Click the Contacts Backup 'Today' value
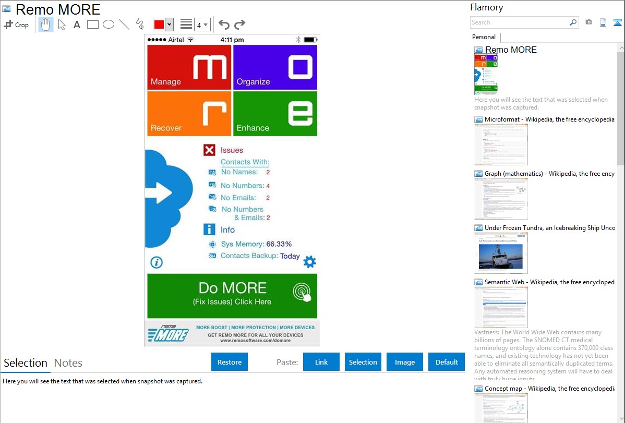 [x=290, y=256]
